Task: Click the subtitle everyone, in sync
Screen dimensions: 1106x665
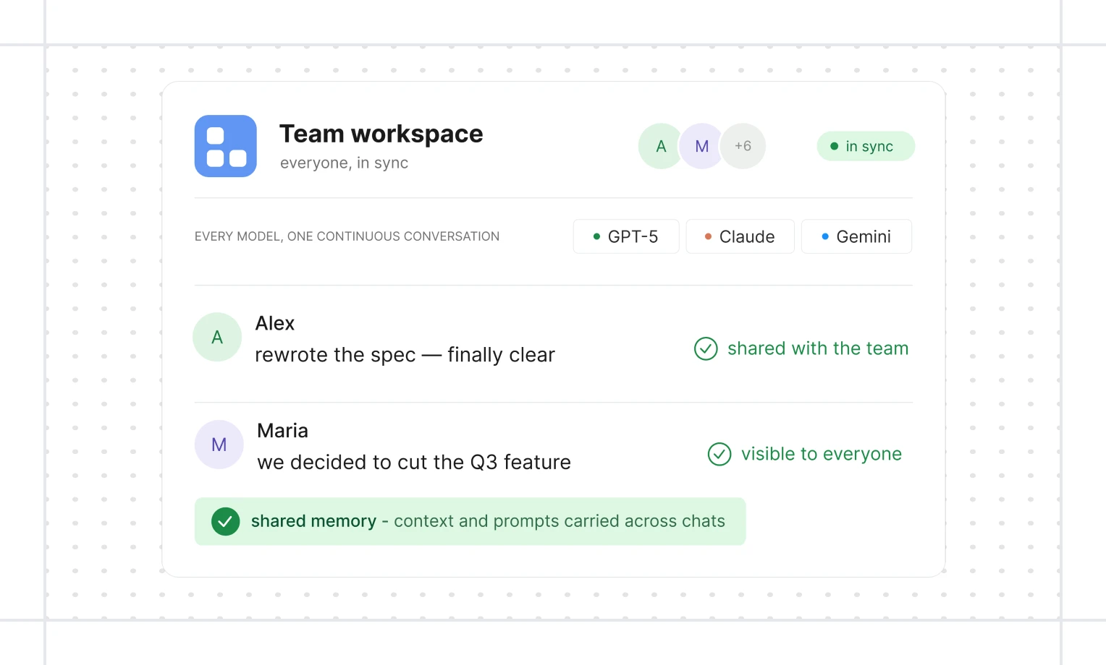Action: (345, 163)
